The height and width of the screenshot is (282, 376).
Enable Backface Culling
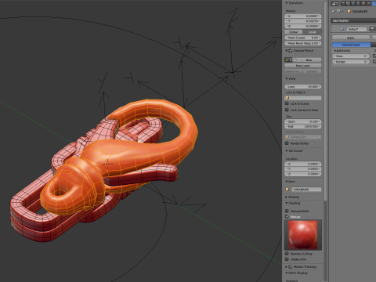287,254
